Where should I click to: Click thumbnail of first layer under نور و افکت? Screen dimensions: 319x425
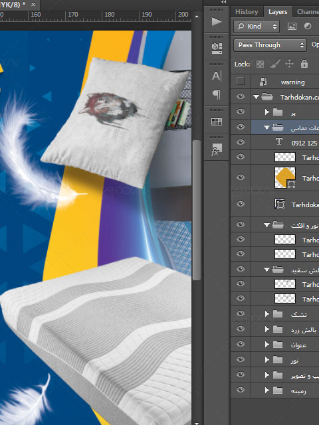[x=285, y=240]
